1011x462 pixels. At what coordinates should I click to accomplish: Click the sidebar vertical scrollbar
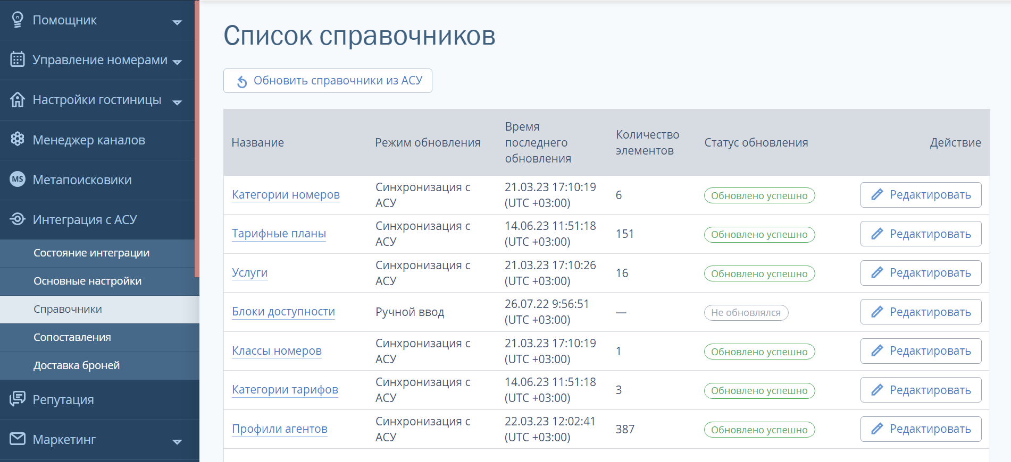197,139
